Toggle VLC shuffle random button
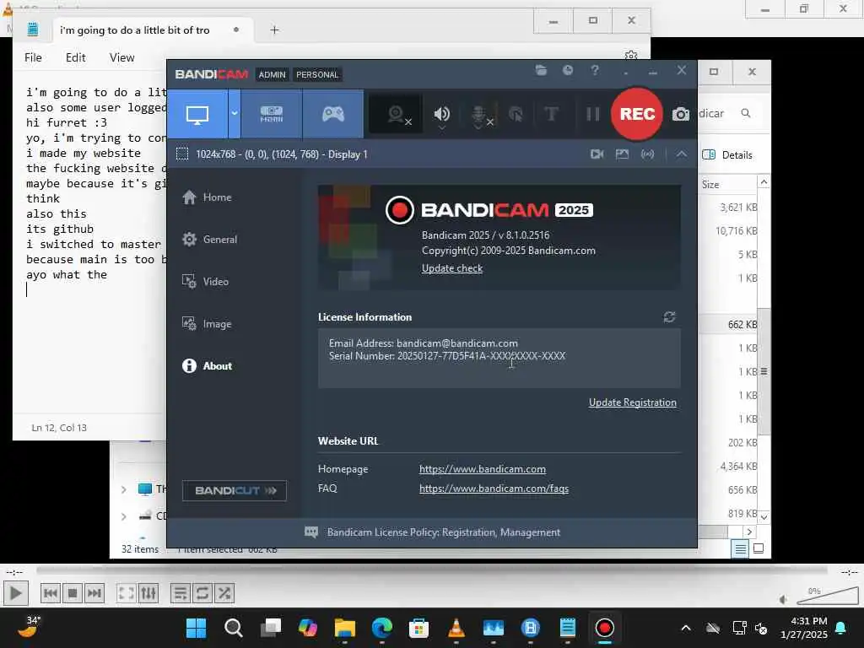 [224, 593]
